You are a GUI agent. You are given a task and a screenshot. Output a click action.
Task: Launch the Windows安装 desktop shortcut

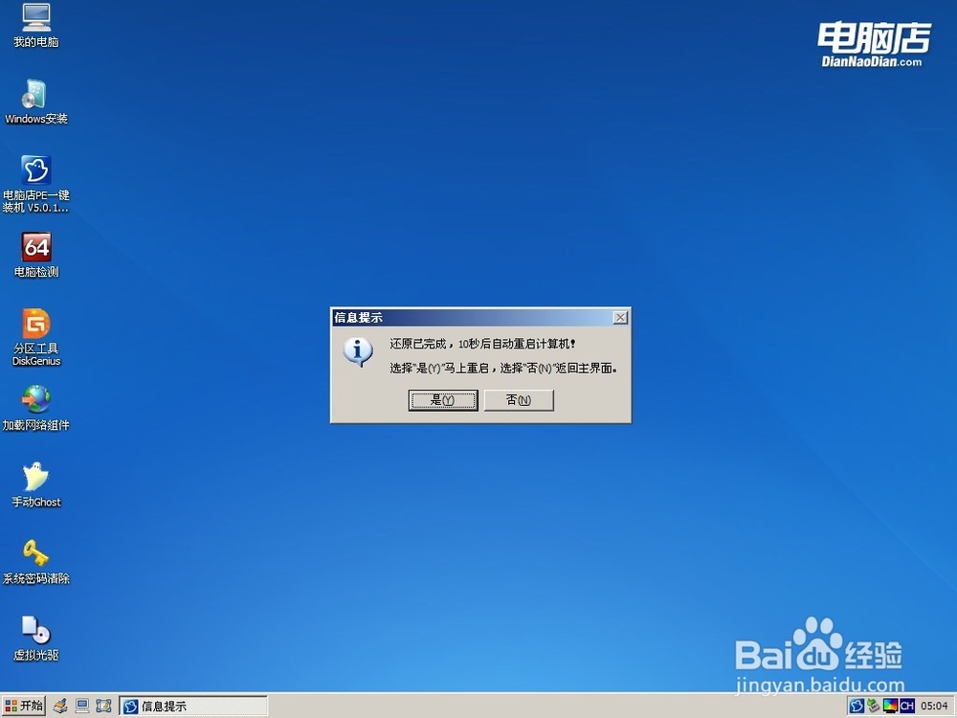tap(36, 101)
